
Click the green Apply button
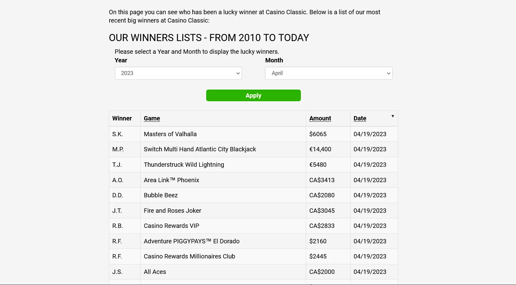tap(253, 95)
